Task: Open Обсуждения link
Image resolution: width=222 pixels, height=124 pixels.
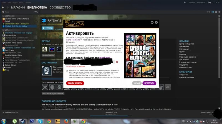Action: [184, 49]
